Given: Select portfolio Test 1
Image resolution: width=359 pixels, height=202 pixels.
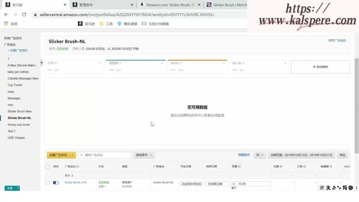Looking at the screenshot, I should point(11,131).
